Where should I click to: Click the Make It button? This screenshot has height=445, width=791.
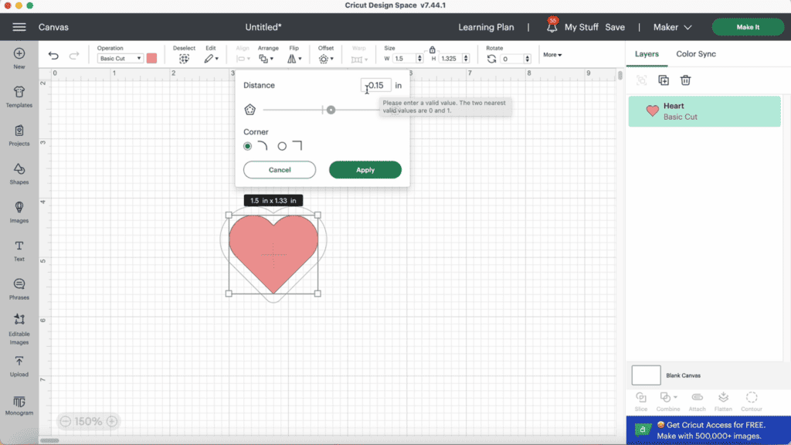[748, 27]
